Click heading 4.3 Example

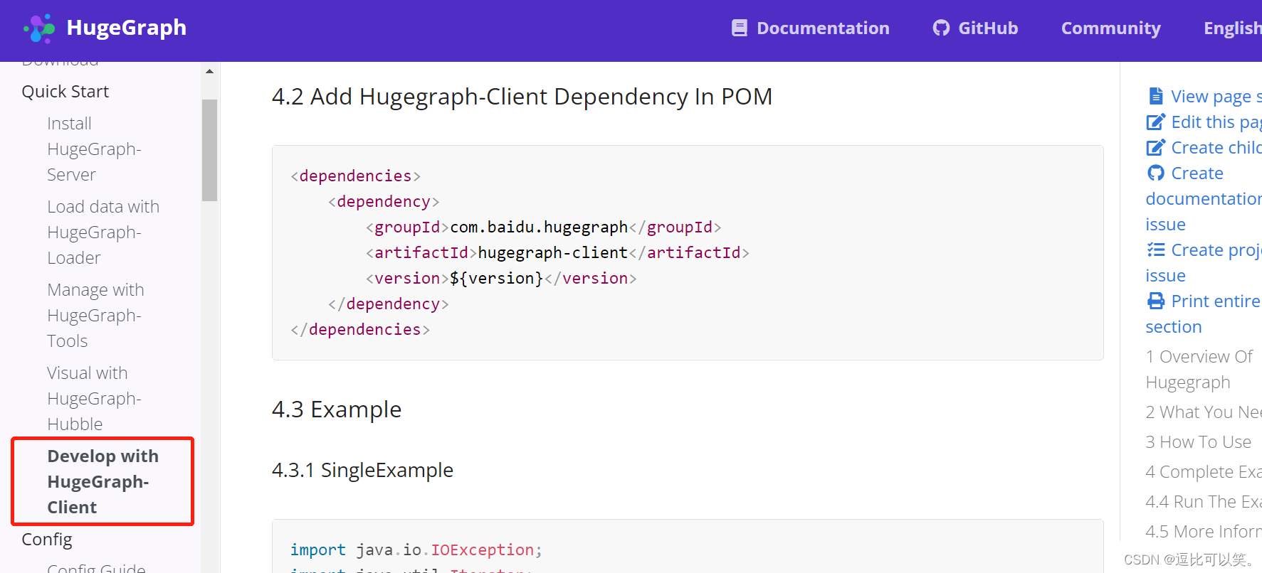click(337, 409)
